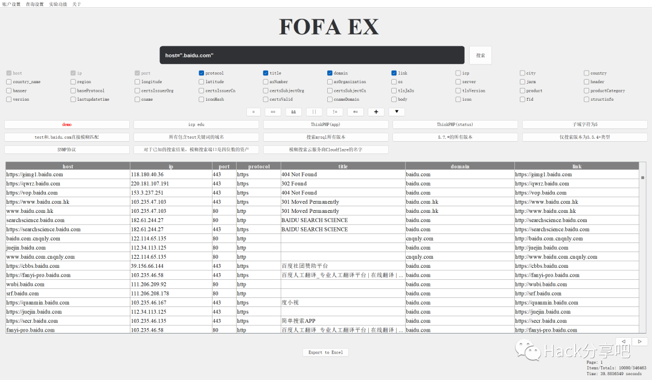Open the 关于 menu
This screenshot has height=380, width=652.
coord(77,4)
